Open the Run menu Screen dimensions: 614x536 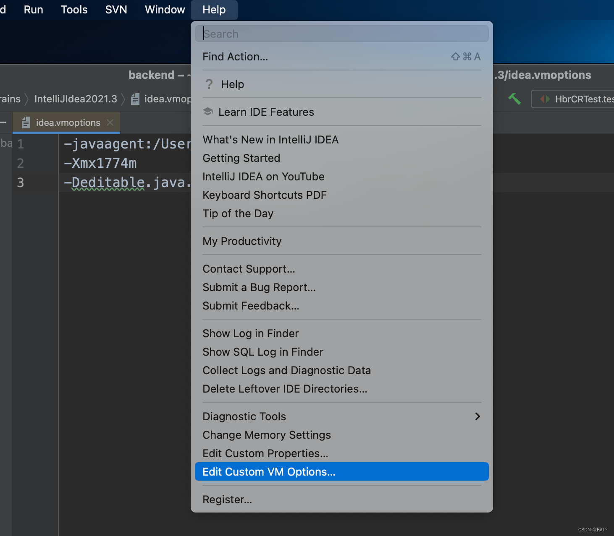[34, 10]
